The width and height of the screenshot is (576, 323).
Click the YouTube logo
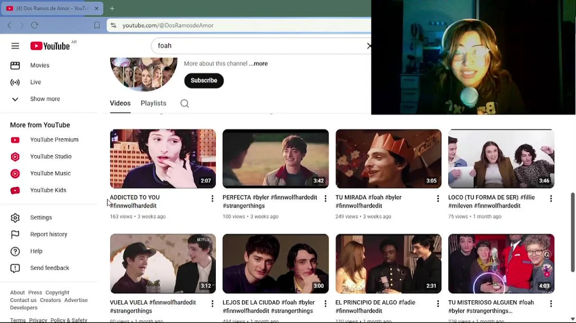click(x=50, y=46)
